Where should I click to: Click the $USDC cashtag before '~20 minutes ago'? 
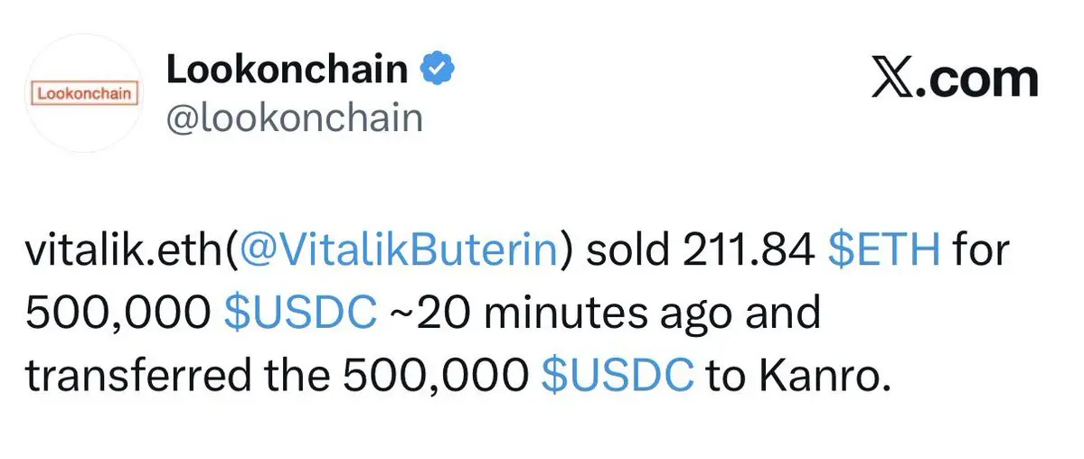299,312
